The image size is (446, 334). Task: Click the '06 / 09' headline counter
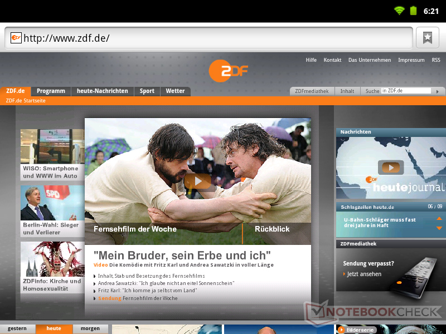435,207
